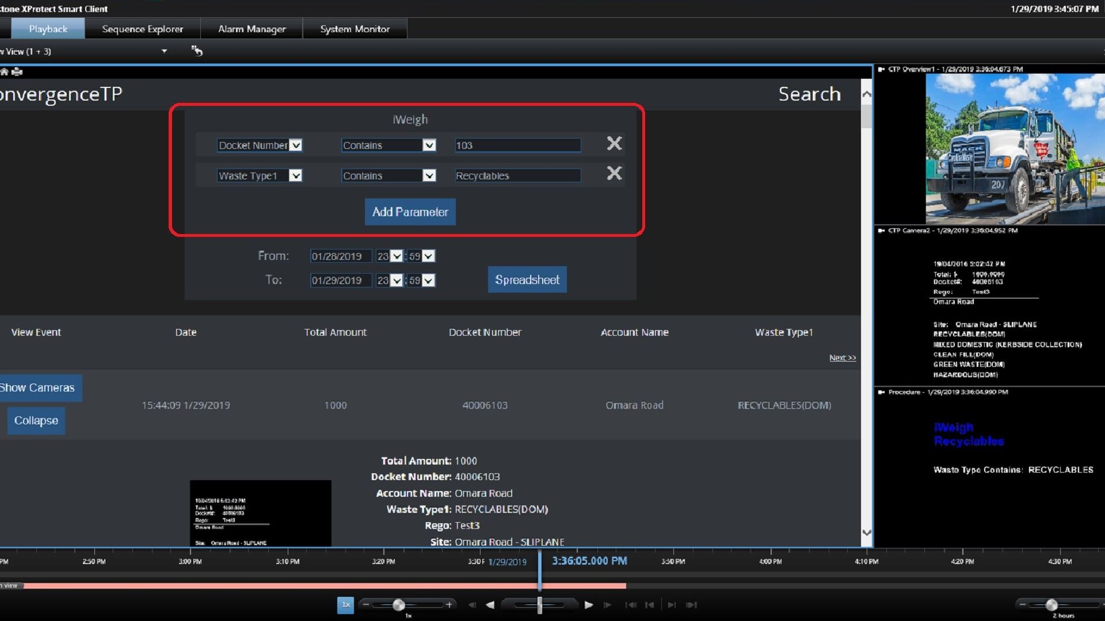Open the From hour dropdown
The height and width of the screenshot is (621, 1105).
(x=397, y=256)
